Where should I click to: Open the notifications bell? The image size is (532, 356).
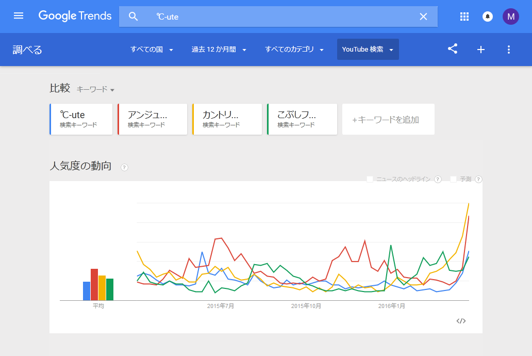click(487, 17)
